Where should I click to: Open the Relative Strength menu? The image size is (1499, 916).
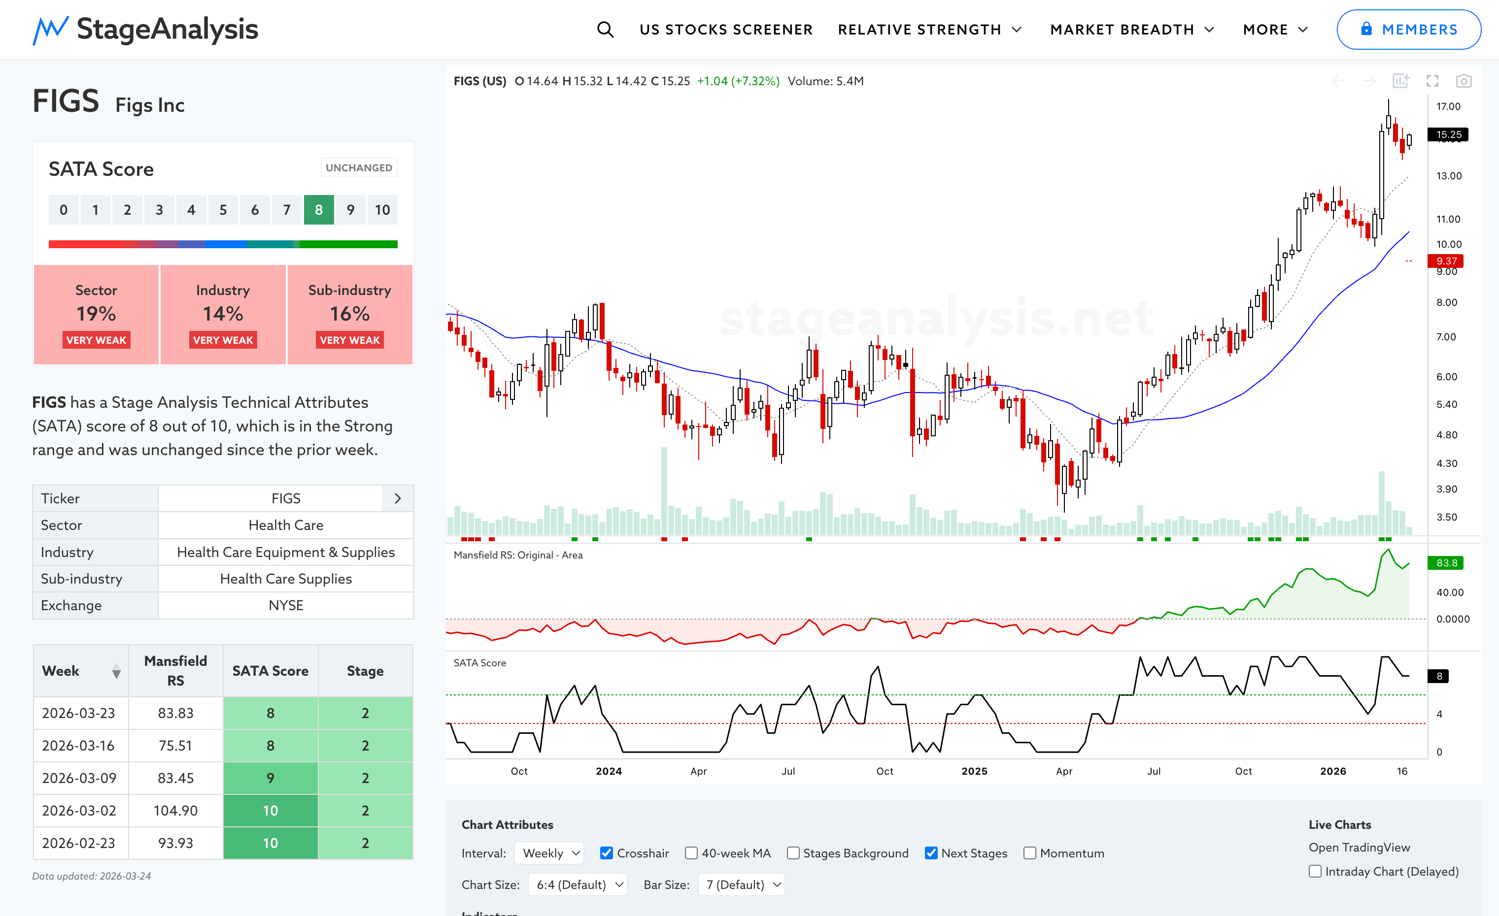coord(929,29)
